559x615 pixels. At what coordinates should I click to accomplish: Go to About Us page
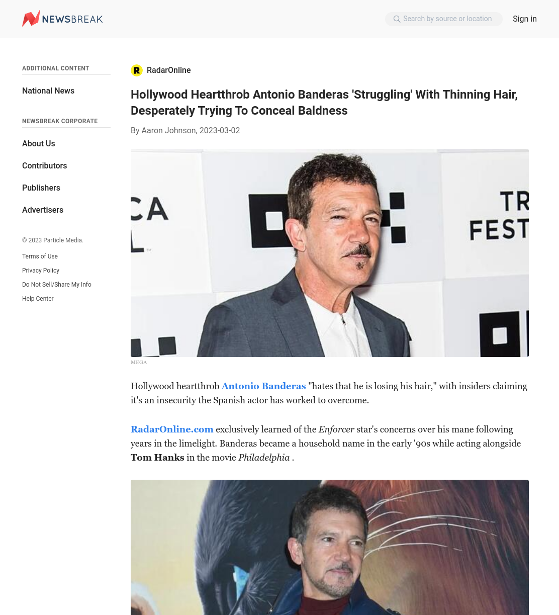[39, 144]
